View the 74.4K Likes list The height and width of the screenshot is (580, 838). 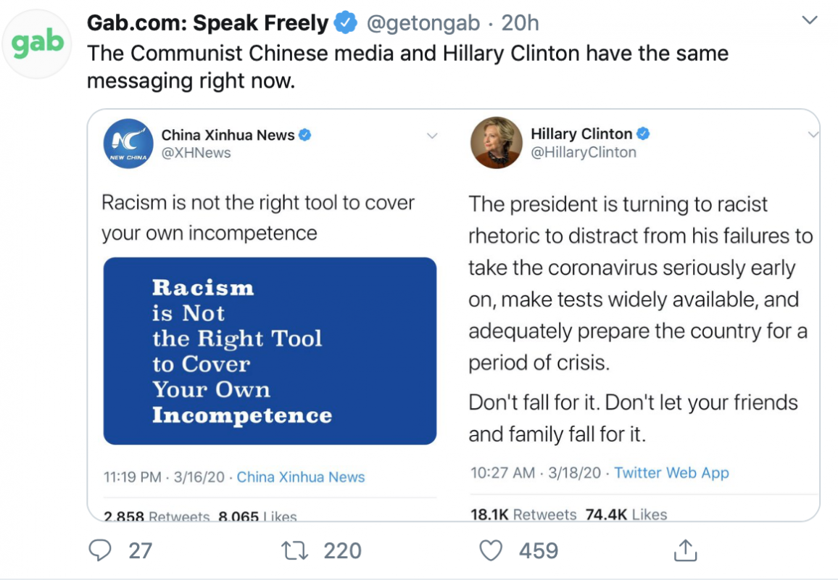click(x=626, y=514)
